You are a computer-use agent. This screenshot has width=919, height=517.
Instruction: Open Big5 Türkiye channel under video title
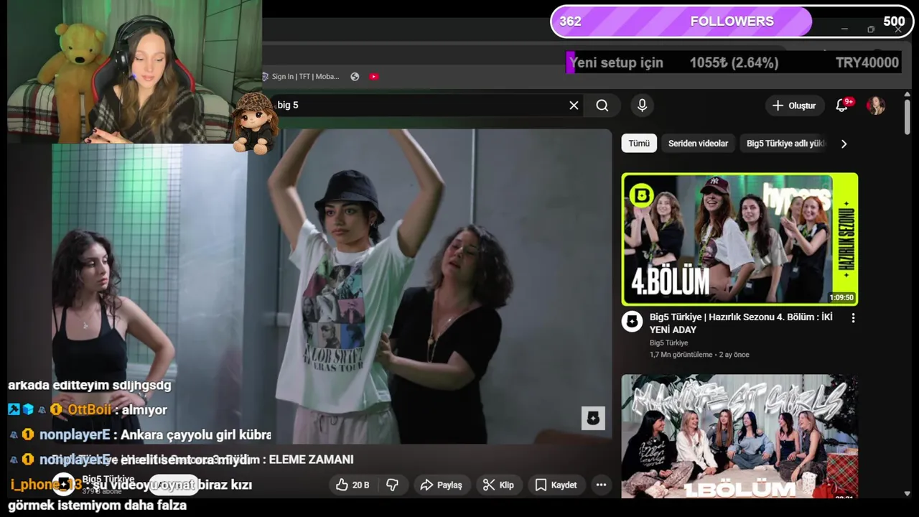point(668,343)
